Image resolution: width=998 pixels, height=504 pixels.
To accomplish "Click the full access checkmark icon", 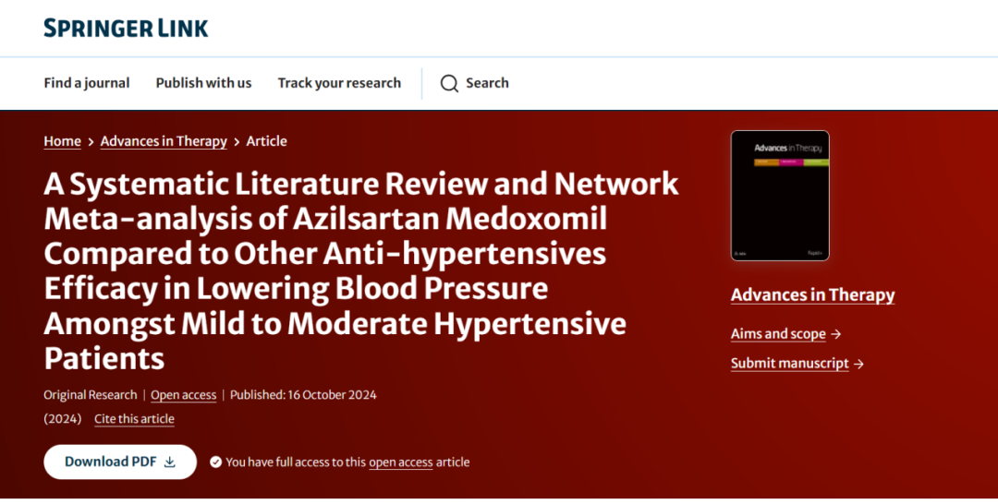I will pyautogui.click(x=215, y=462).
